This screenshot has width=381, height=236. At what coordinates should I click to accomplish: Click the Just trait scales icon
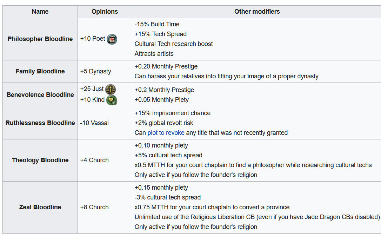click(x=111, y=89)
